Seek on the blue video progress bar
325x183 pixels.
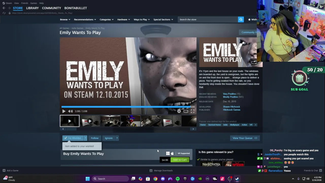(128, 107)
